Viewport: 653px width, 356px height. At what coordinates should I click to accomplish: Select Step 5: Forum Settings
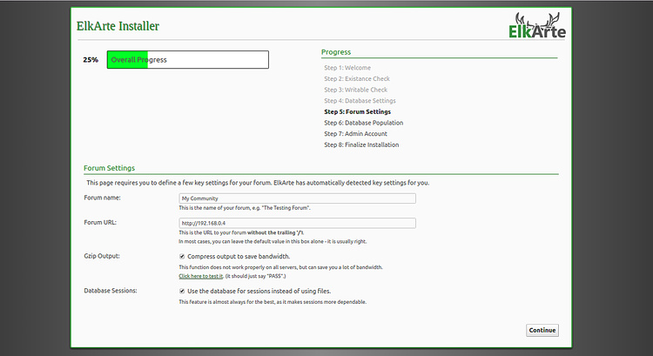coord(357,112)
